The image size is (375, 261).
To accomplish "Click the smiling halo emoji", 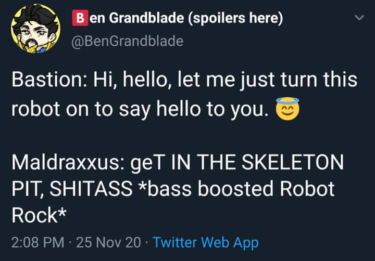I will coord(287,109).
